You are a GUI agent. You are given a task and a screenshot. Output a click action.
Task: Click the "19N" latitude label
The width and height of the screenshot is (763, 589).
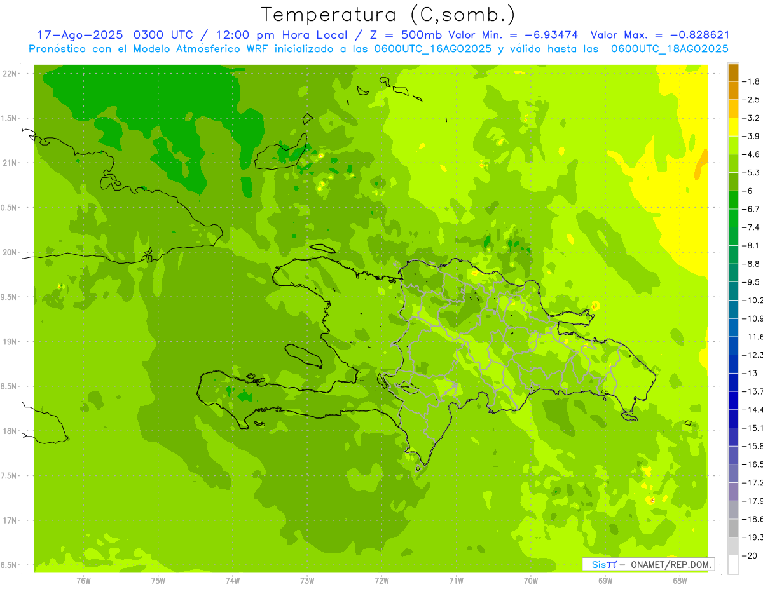(x=10, y=342)
